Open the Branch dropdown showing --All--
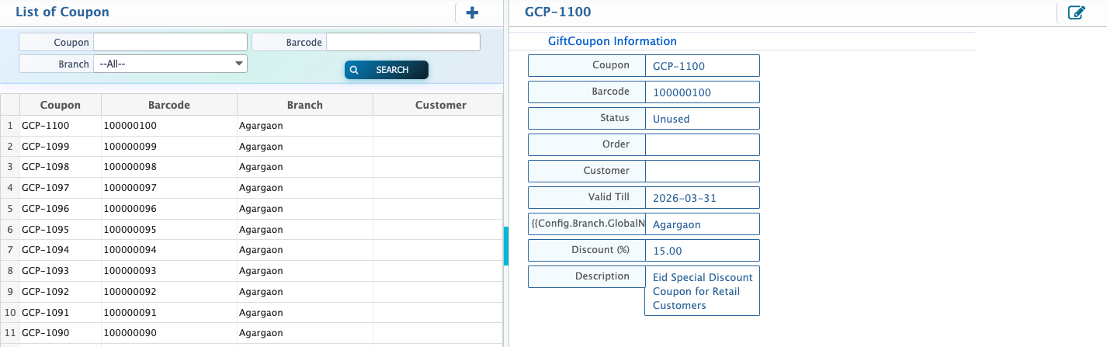Screen dimensions: 1107x347 coord(170,64)
